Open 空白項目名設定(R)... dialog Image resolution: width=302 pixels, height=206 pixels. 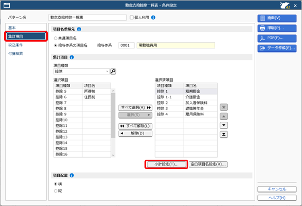pyautogui.click(x=208, y=164)
